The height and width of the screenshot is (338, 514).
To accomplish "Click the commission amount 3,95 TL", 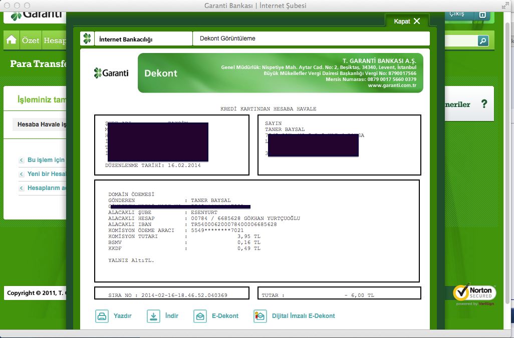I will (x=249, y=236).
